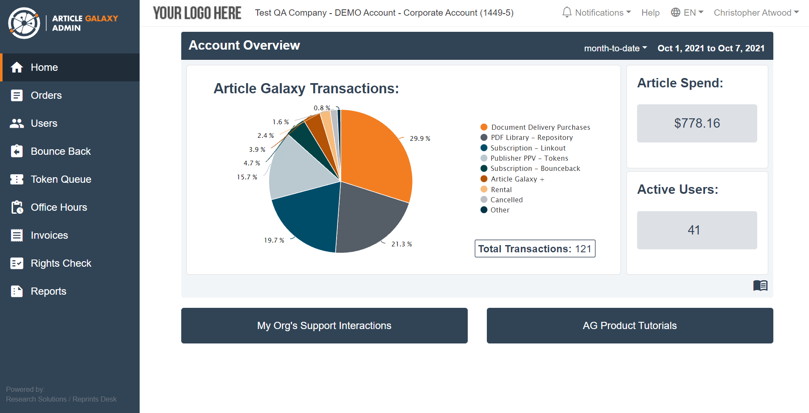Open the Orders section
Screen dimensions: 809x413
17,95
